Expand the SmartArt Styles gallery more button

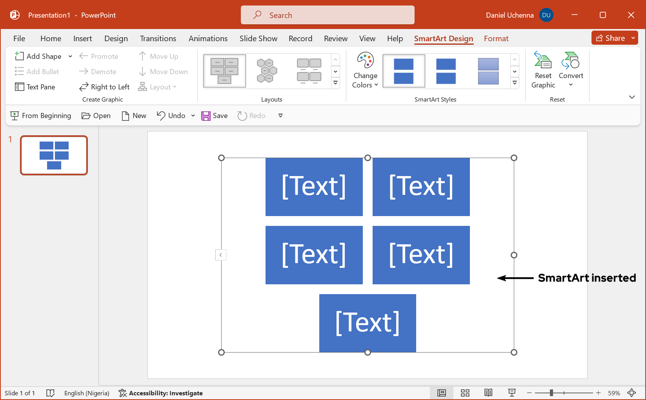515,83
